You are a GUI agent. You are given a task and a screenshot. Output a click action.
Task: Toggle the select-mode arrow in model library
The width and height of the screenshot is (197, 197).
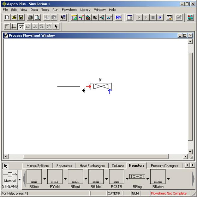pos(6,166)
